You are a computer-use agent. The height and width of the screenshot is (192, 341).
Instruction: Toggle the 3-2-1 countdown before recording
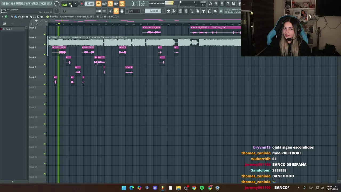(x=110, y=4)
